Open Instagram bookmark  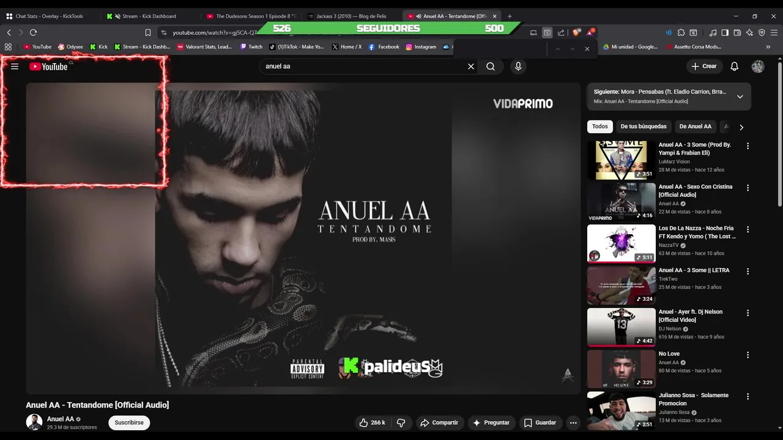pyautogui.click(x=421, y=46)
